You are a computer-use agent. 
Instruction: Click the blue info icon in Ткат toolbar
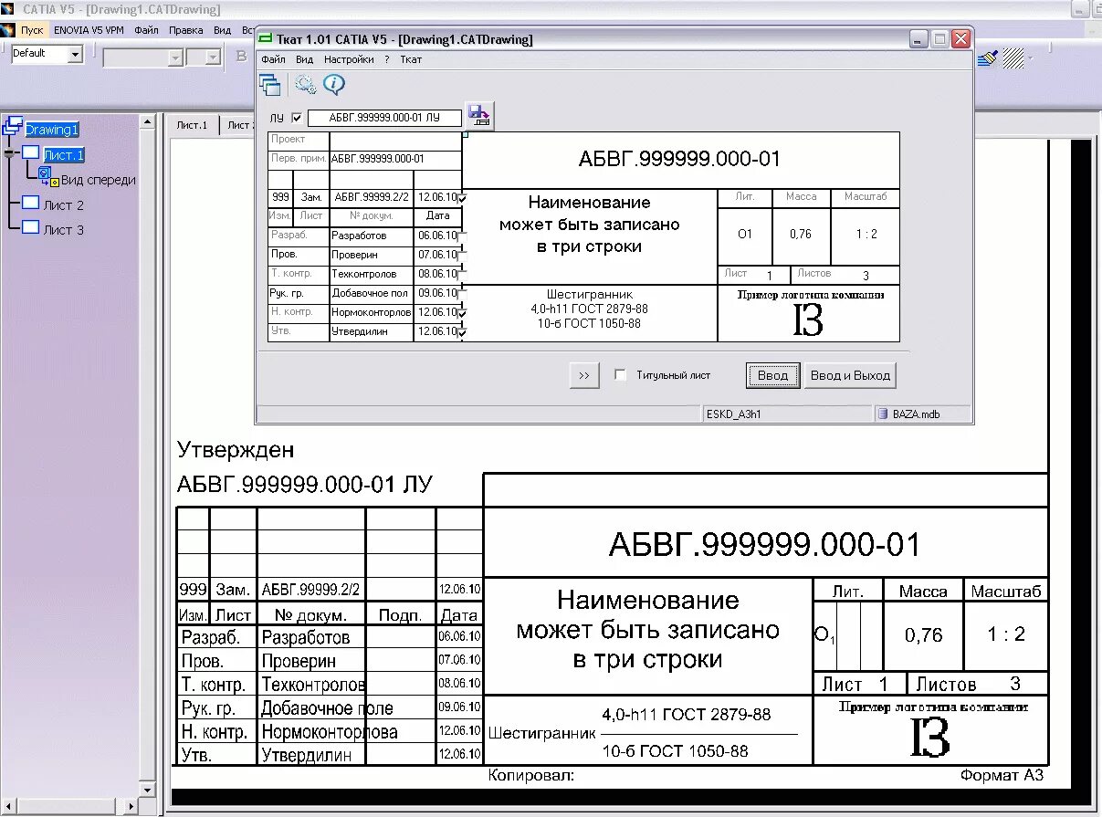[x=334, y=85]
